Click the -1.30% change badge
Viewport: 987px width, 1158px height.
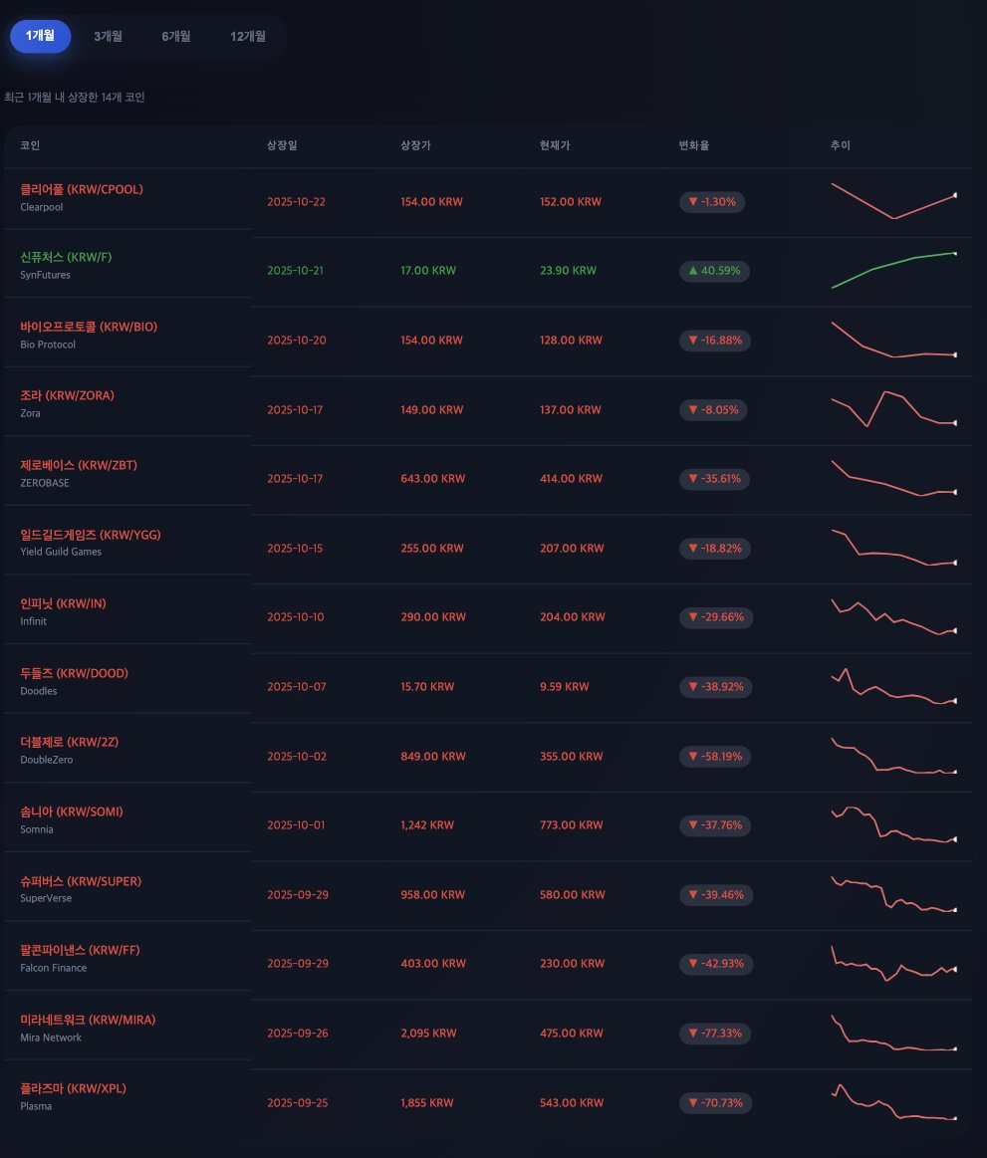712,201
